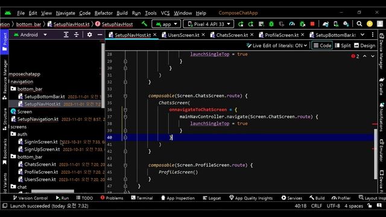This screenshot has width=386, height=217.
Task: Open CRLF line separator selector
Action: point(316,206)
